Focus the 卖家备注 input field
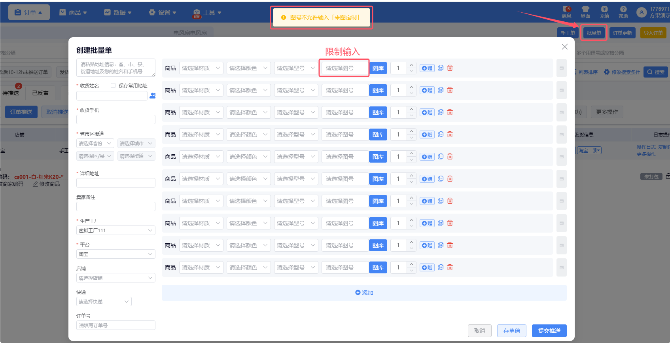Viewport: 670px width, 343px height. [x=116, y=207]
